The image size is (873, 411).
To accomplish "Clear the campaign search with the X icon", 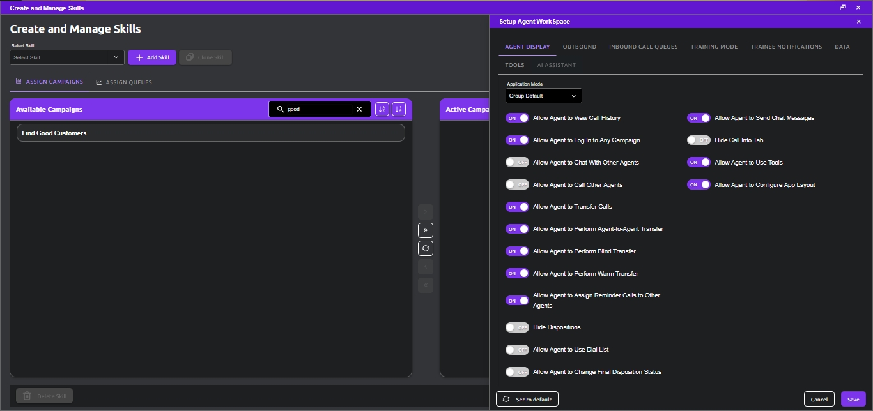I will tap(359, 110).
